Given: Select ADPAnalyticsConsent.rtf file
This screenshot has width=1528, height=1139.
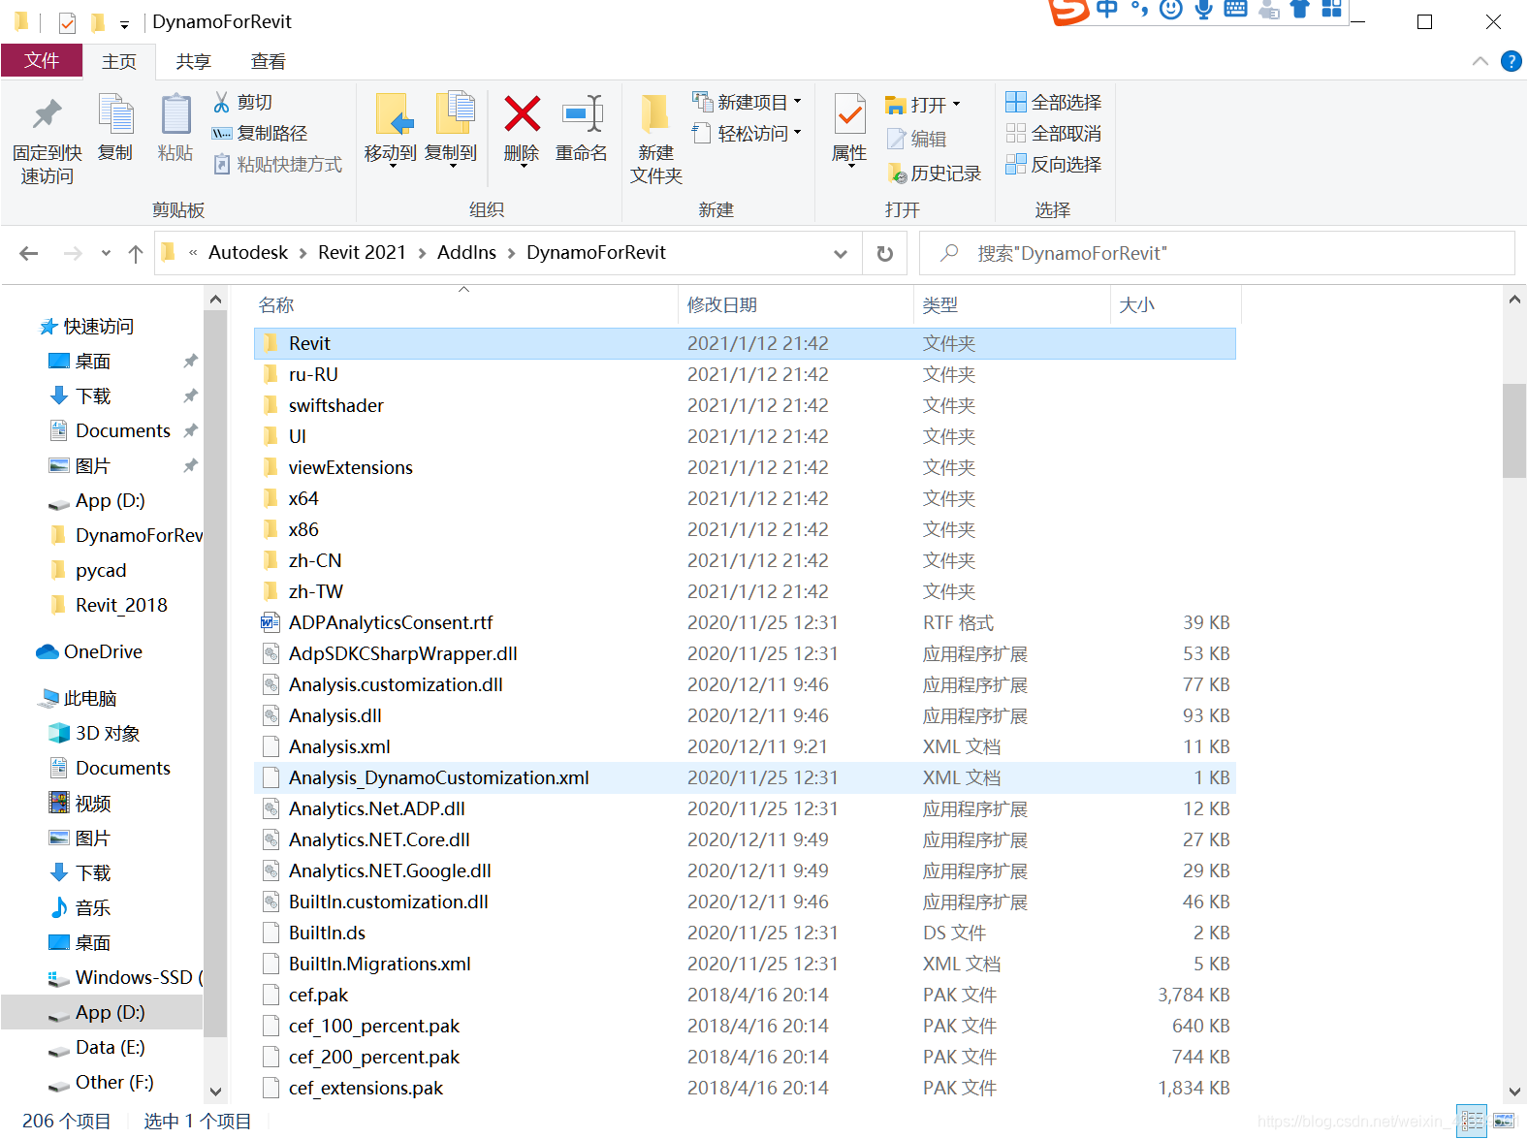Looking at the screenshot, I should tap(745, 622).
